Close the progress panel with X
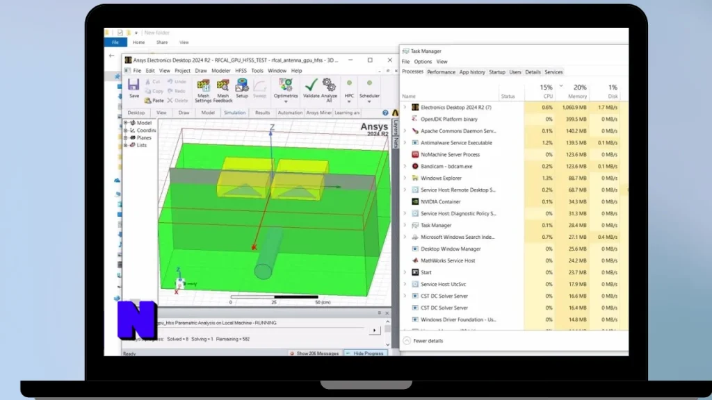Image resolution: width=712 pixels, height=400 pixels. [x=387, y=313]
